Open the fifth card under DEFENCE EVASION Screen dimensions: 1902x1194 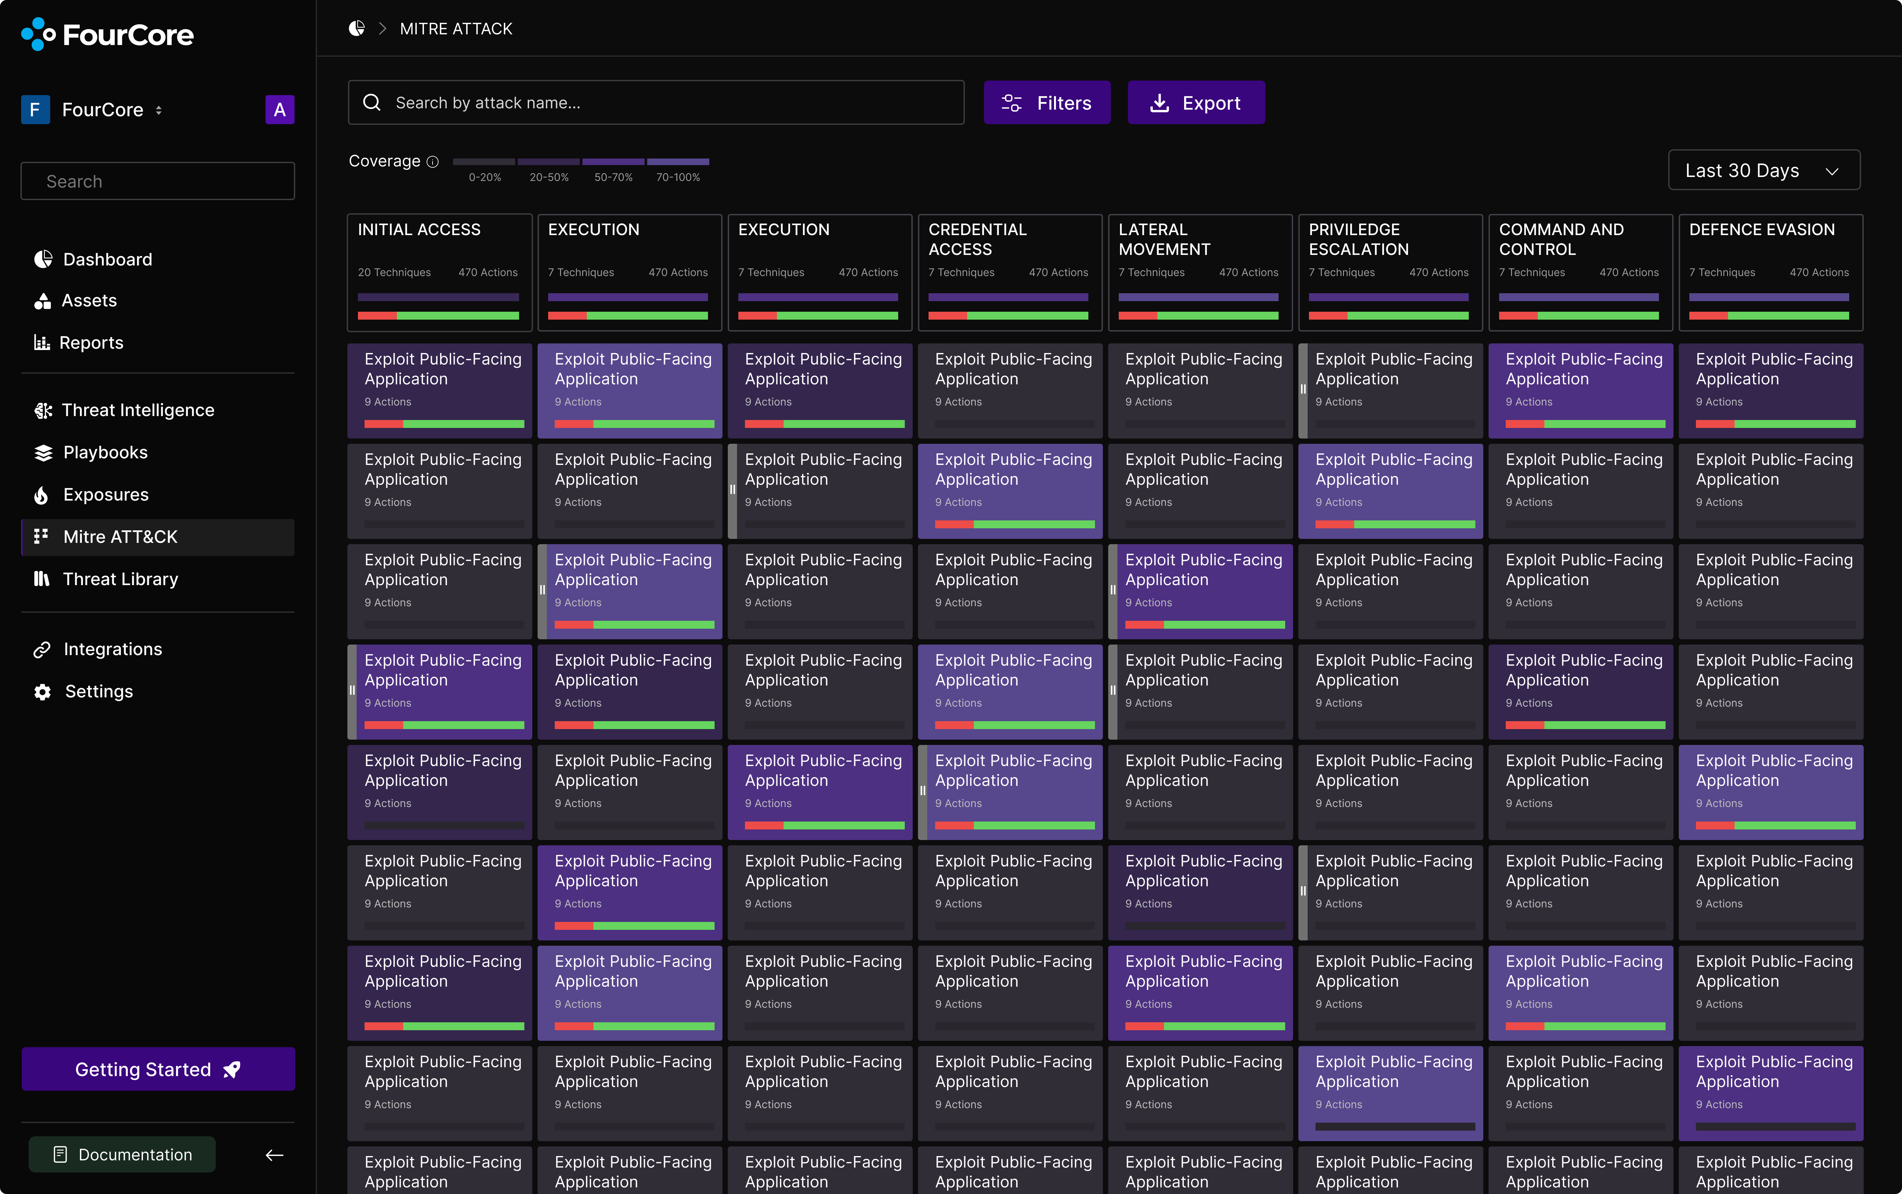pos(1771,792)
